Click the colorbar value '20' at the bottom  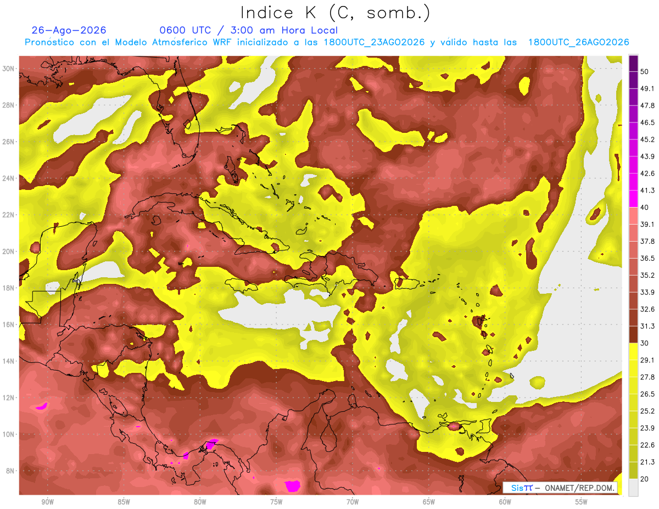point(645,479)
